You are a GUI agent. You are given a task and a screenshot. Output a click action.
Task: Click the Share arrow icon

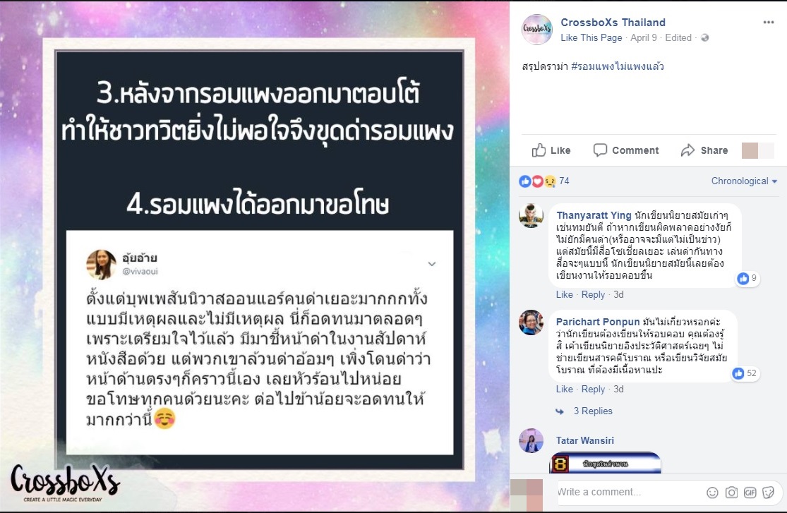pyautogui.click(x=687, y=150)
